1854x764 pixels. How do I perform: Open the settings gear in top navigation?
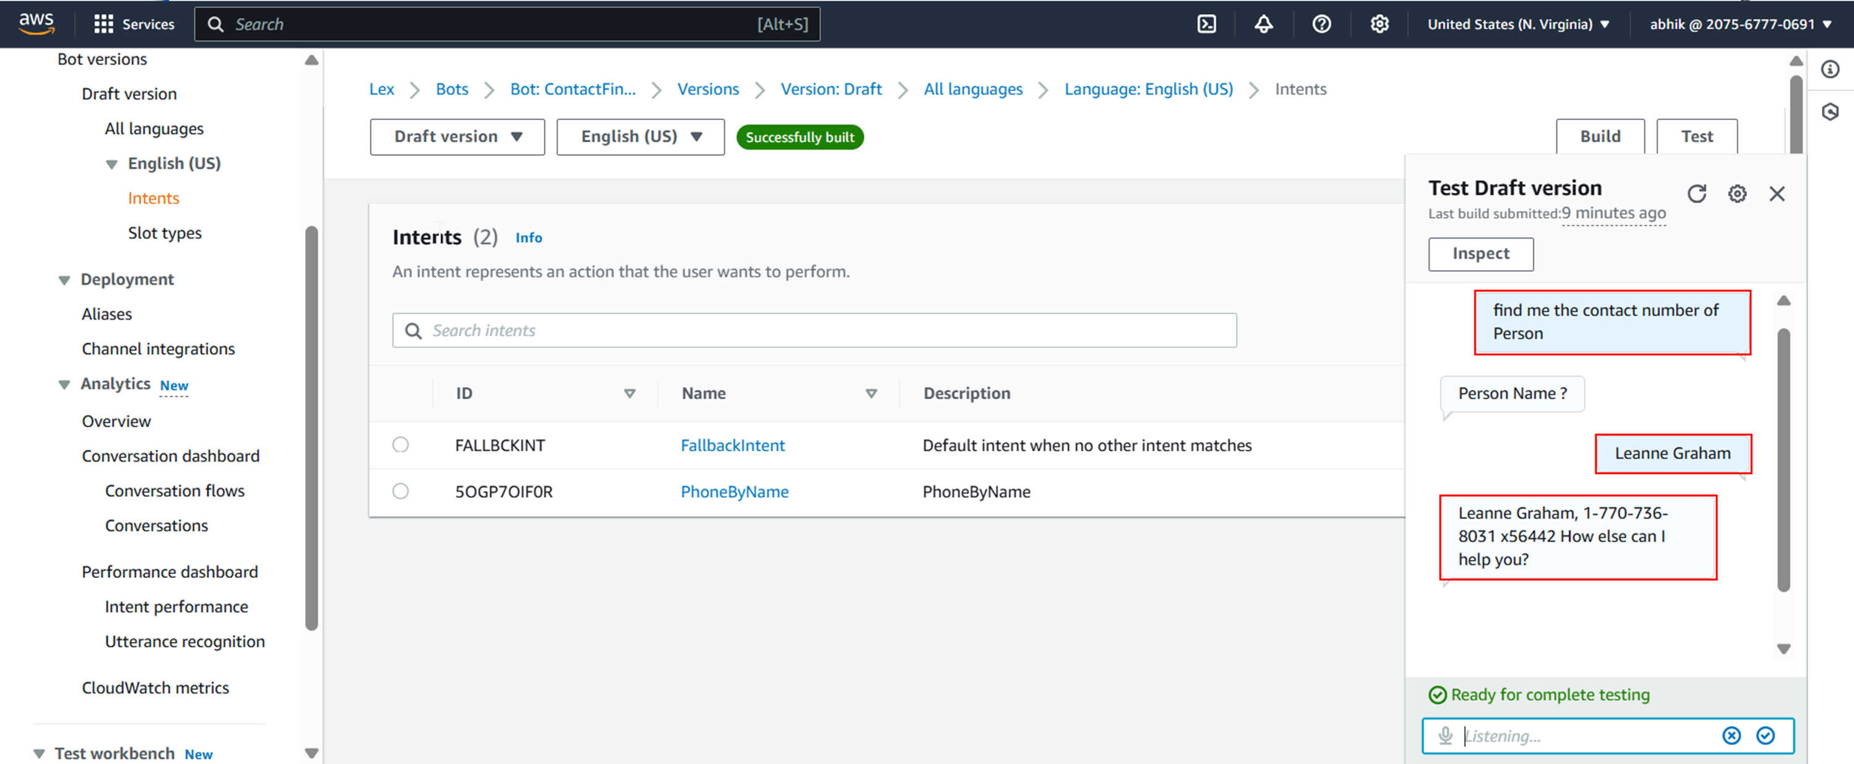[1379, 23]
